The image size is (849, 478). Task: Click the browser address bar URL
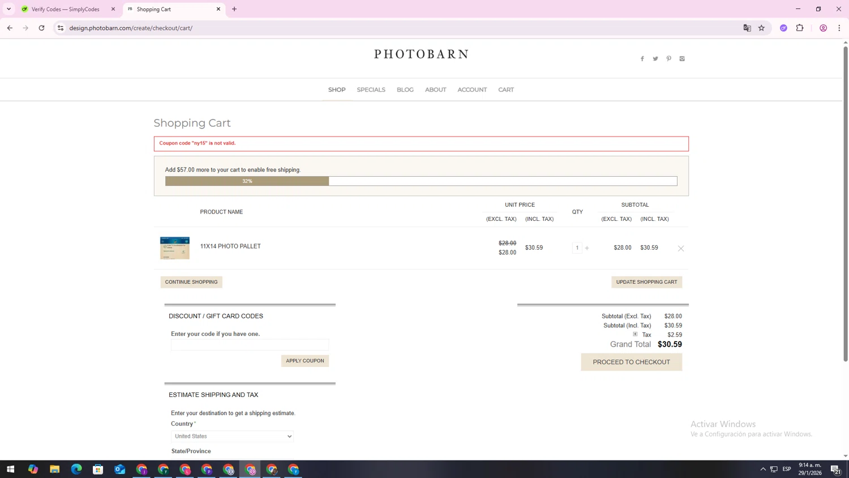point(131,28)
